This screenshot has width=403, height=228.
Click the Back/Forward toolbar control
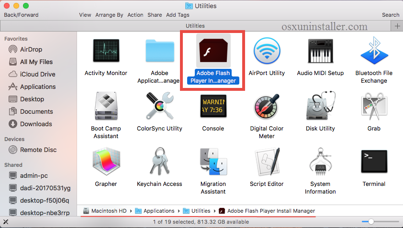tap(21, 15)
